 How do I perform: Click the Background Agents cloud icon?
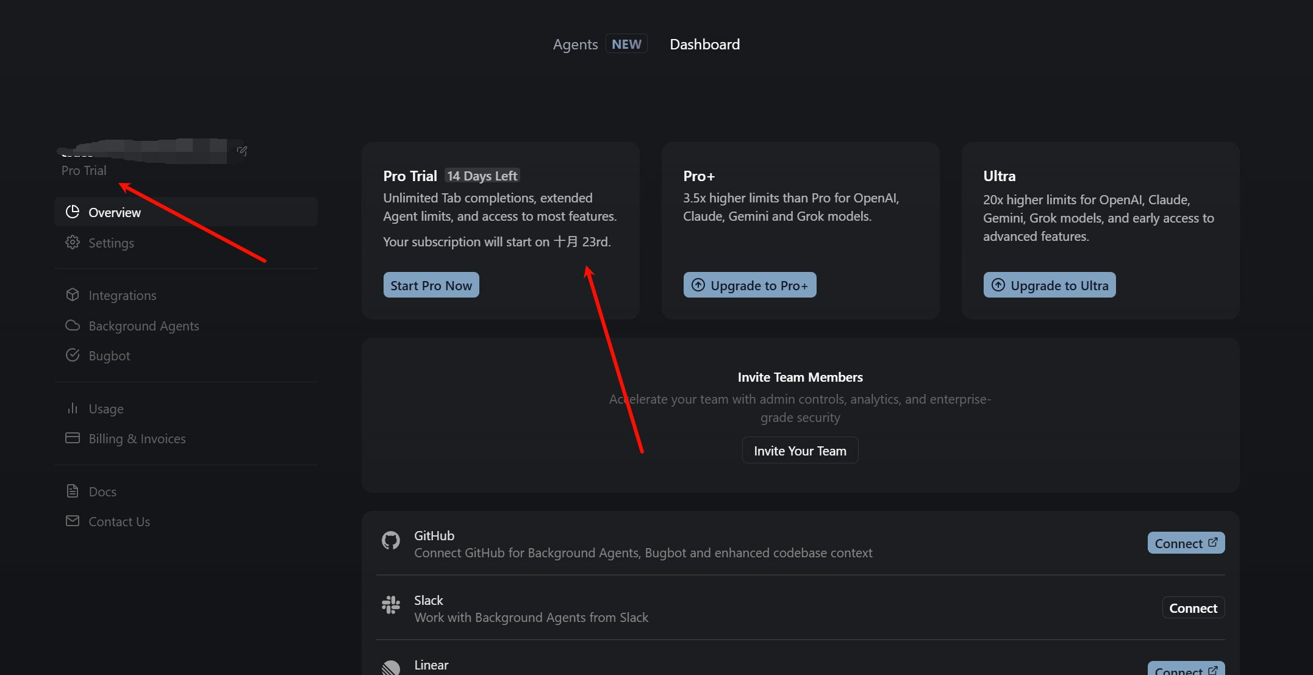[x=73, y=326]
